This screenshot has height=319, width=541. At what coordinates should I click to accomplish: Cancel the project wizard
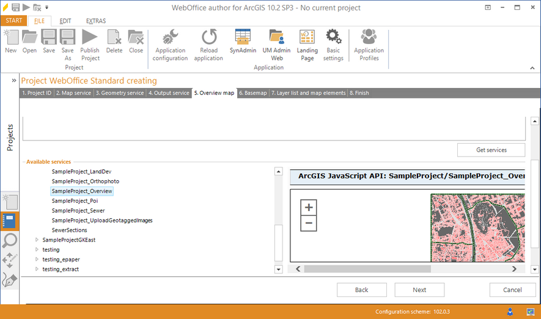coord(512,290)
